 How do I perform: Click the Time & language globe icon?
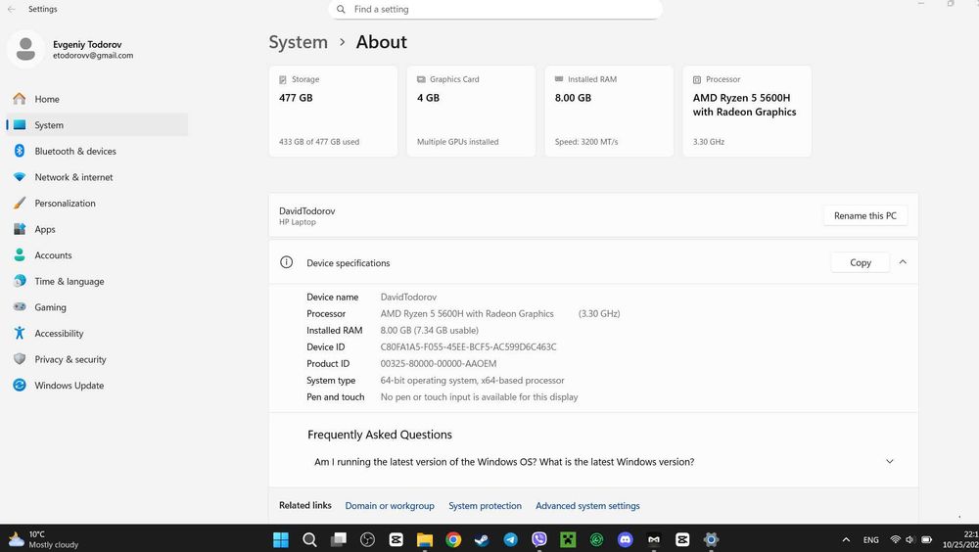click(20, 281)
